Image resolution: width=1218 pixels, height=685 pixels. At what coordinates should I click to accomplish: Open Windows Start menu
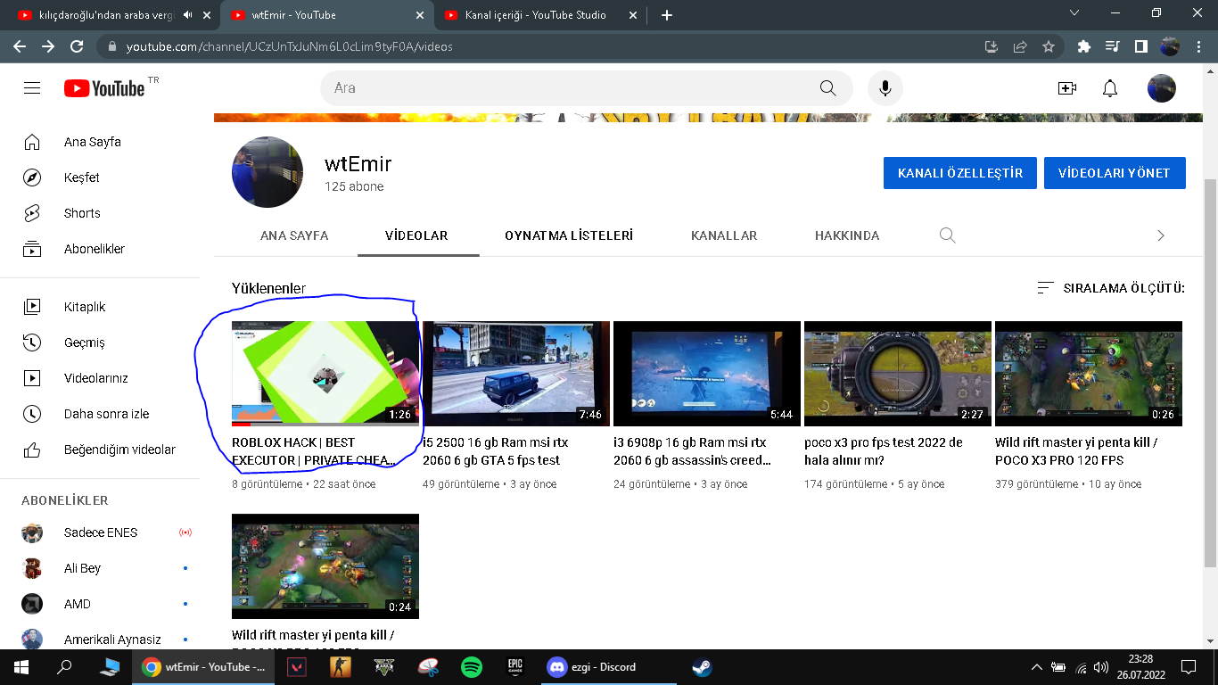coord(21,666)
